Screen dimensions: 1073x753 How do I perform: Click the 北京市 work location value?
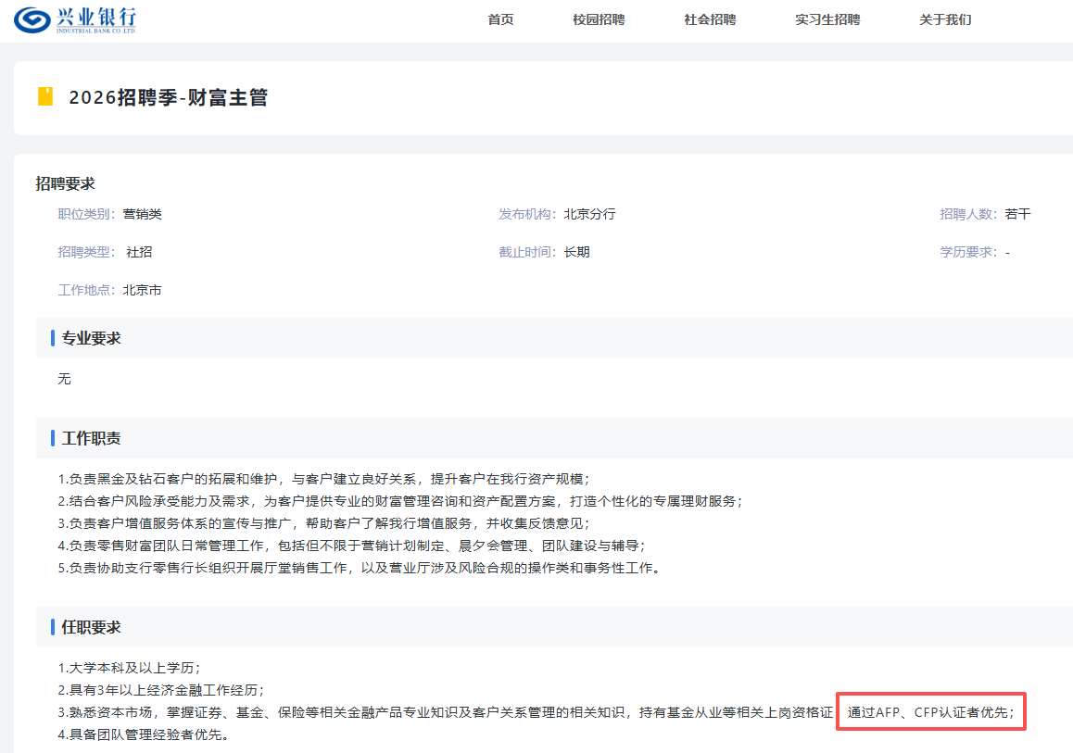pos(142,290)
